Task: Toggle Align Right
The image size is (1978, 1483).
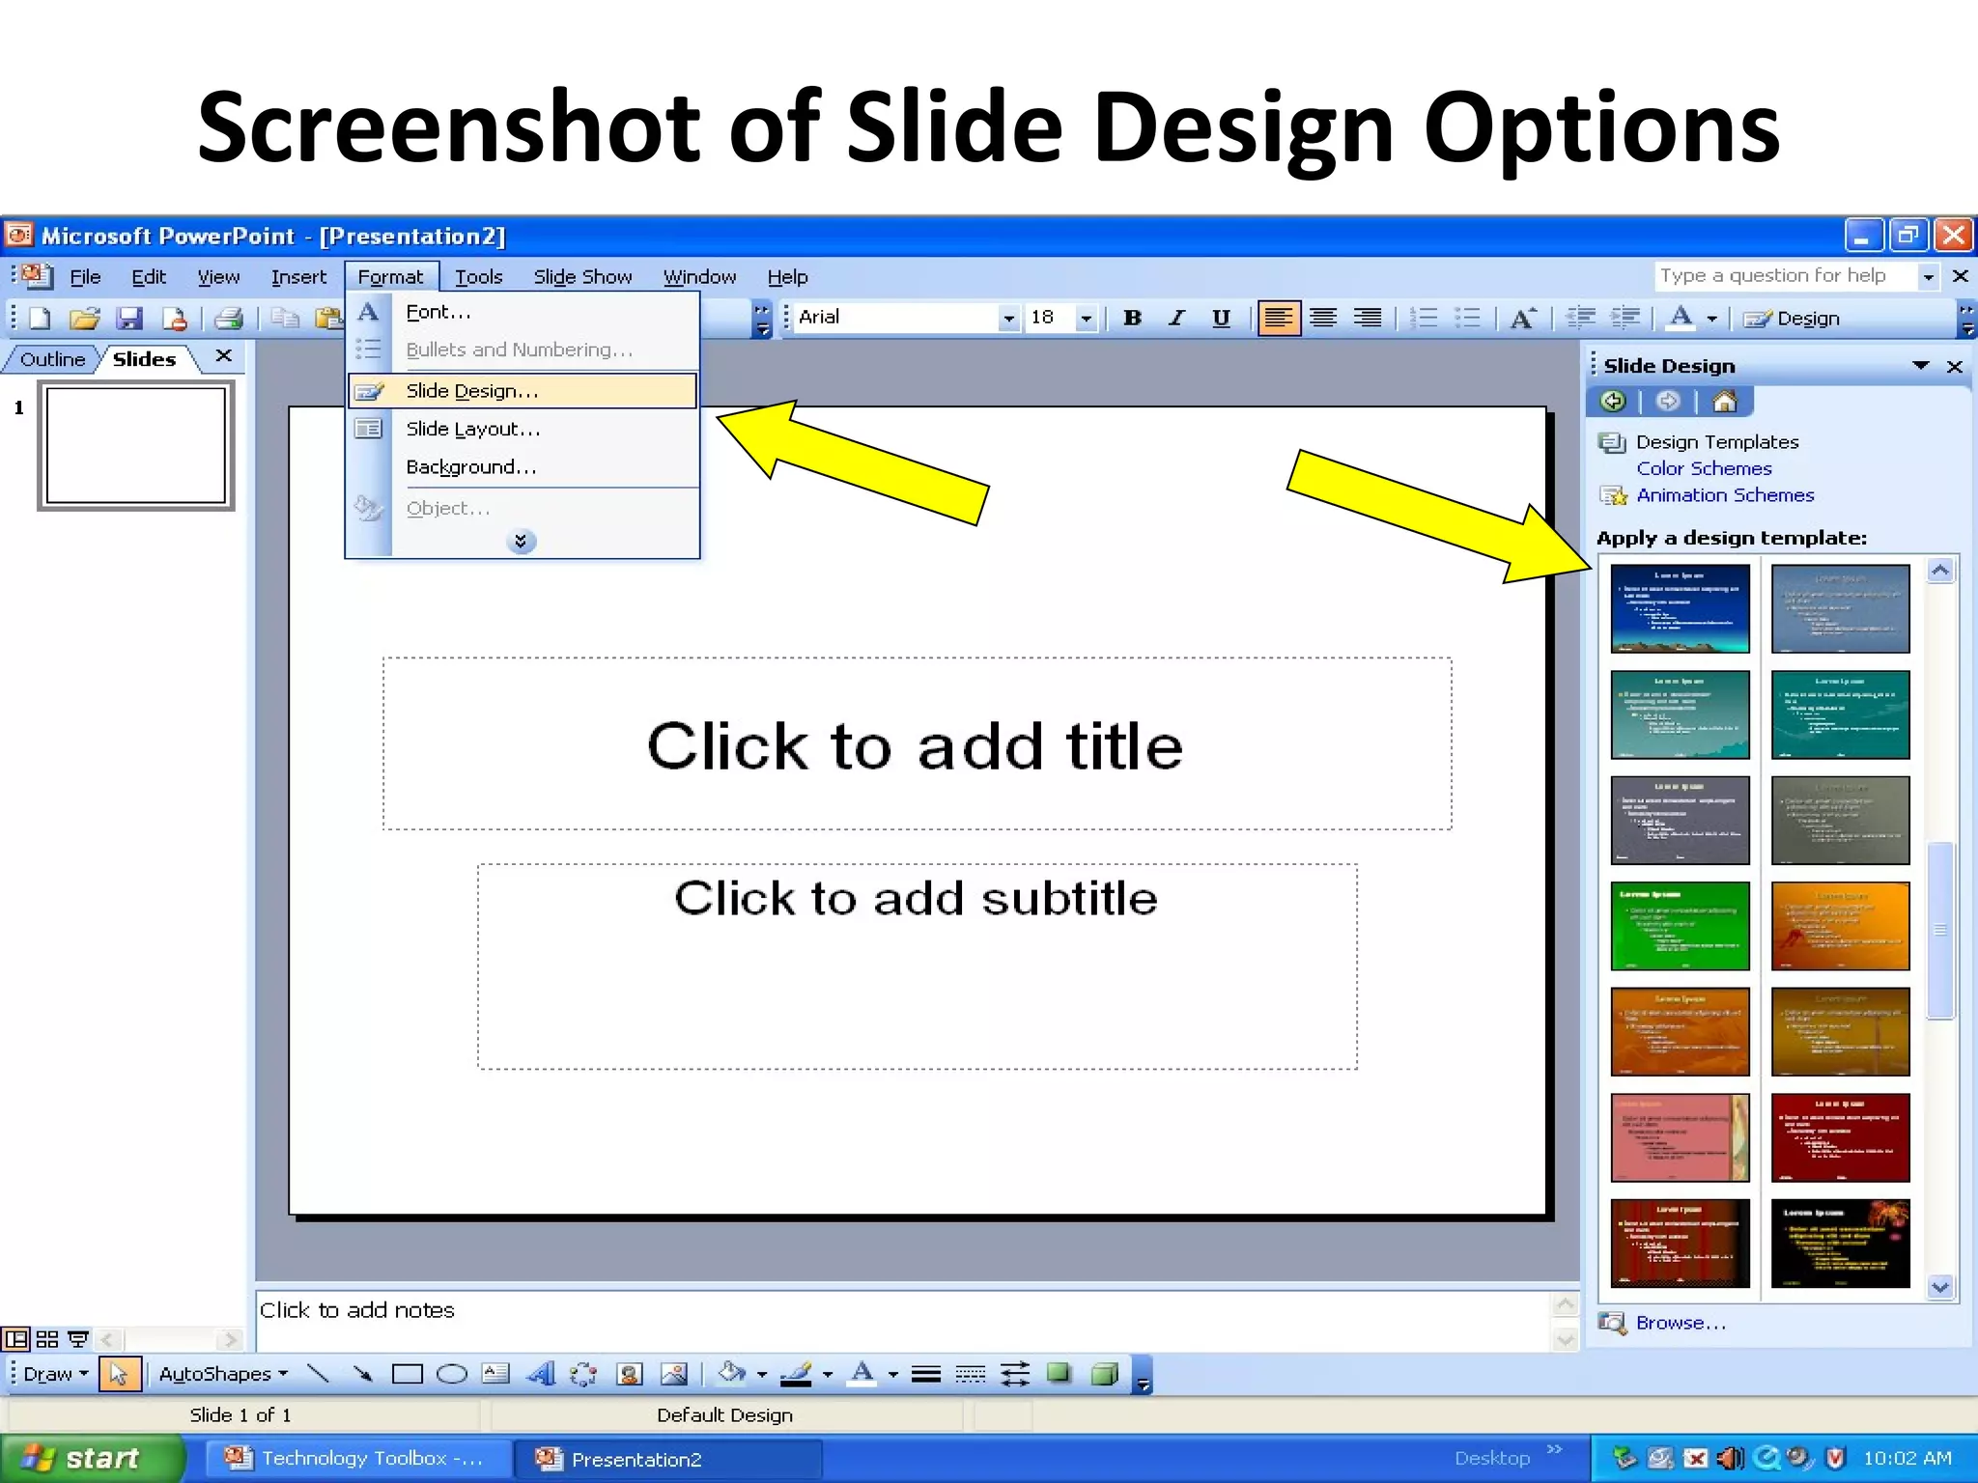Action: click(1368, 318)
